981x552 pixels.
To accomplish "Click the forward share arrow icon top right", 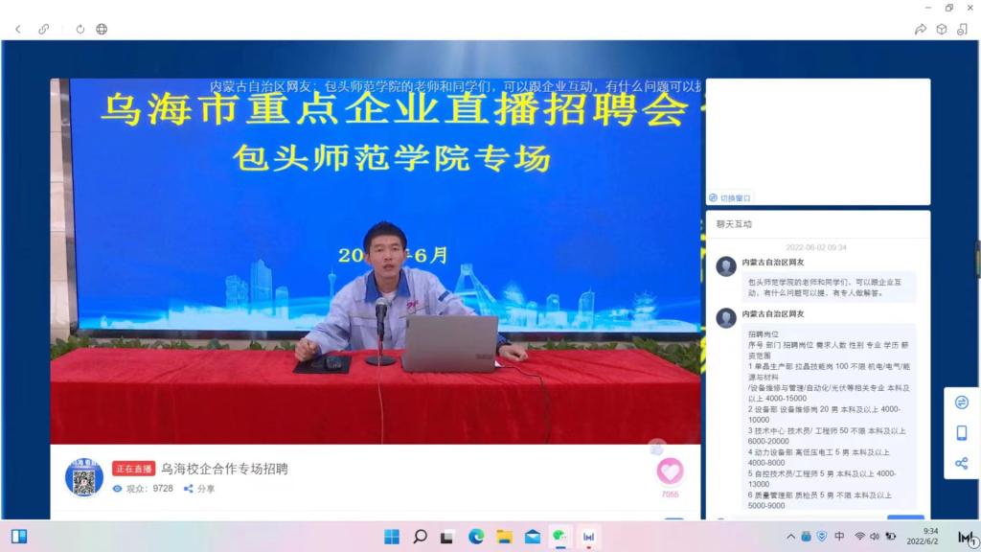I will 921,29.
